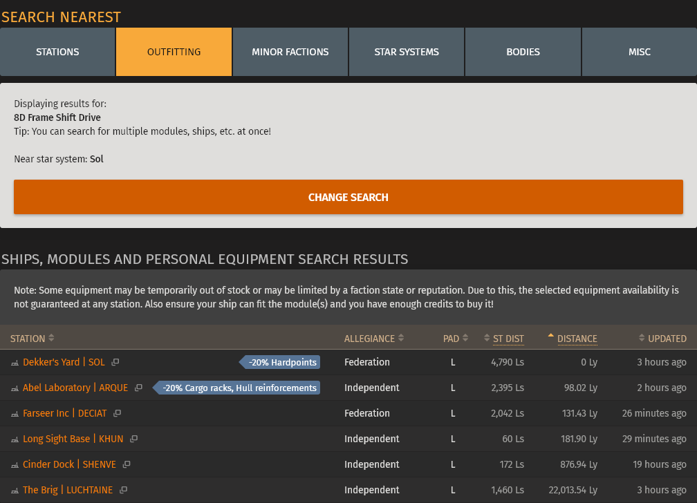Click Federation allegiance in Dekker's Yard row

(367, 362)
